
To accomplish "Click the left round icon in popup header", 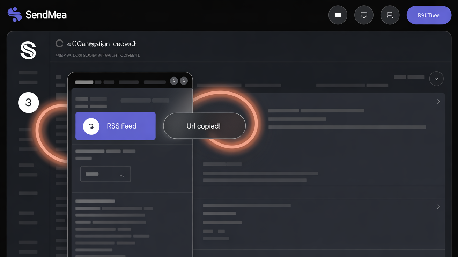I will click(174, 81).
